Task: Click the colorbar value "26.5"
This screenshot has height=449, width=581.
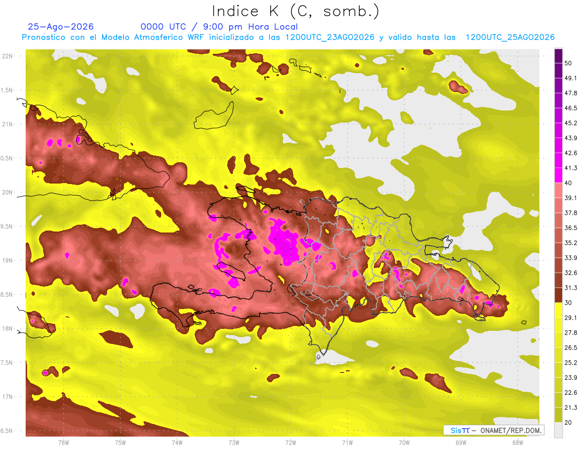Action: coord(571,348)
